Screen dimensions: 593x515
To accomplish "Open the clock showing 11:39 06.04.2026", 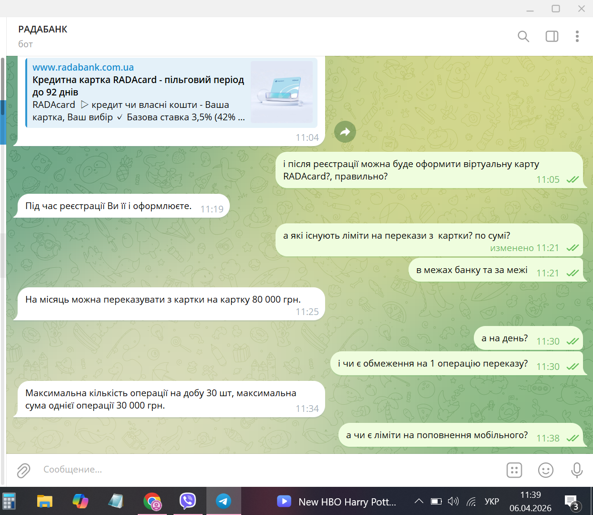I will coord(531,501).
